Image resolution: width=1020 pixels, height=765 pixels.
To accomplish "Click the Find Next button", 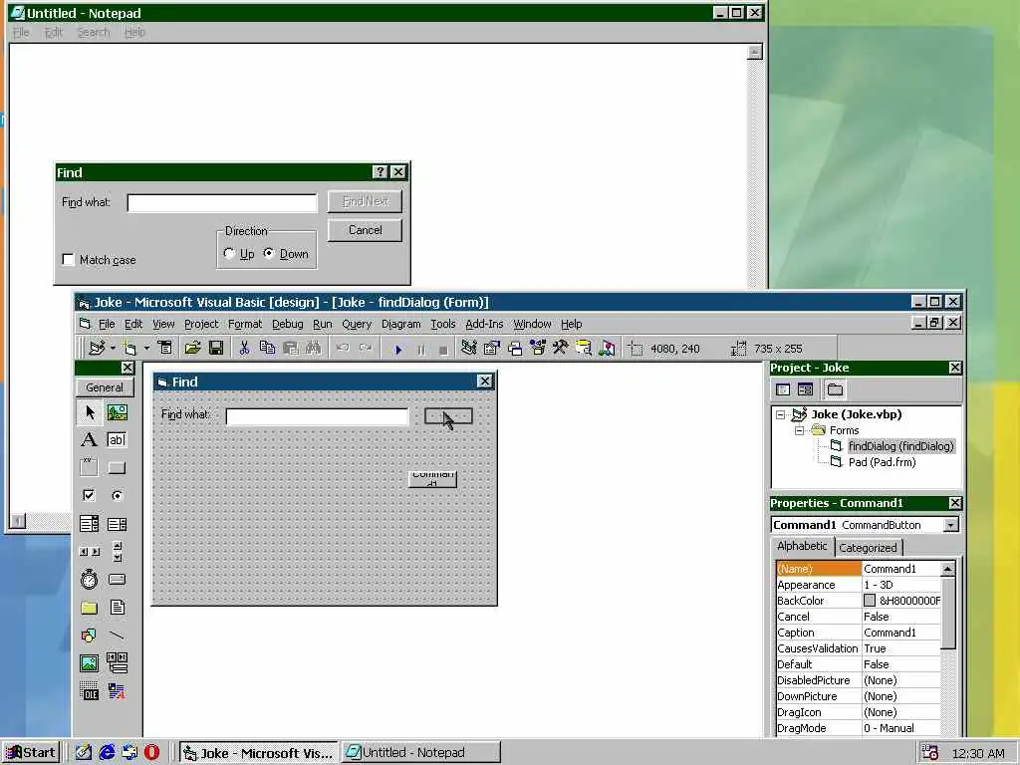I will [365, 201].
